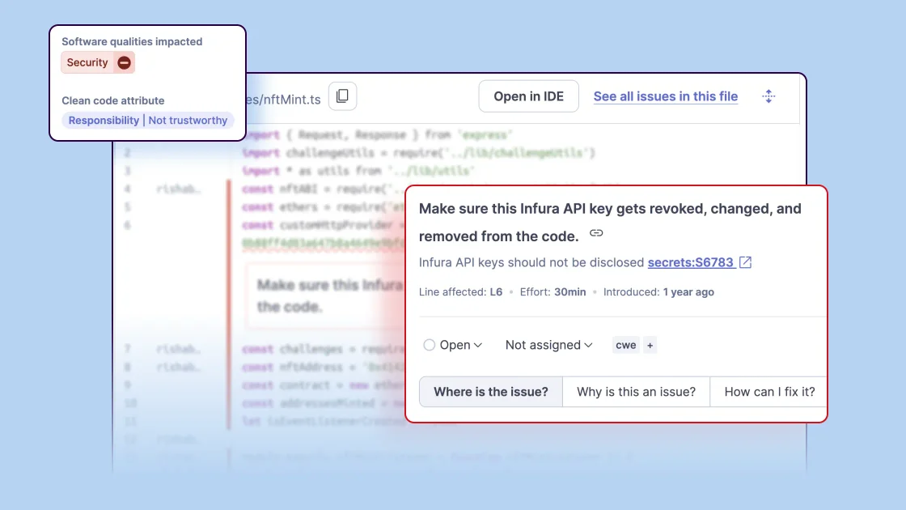Click the Responsibility attribute label
The width and height of the screenshot is (906, 510).
click(x=104, y=121)
